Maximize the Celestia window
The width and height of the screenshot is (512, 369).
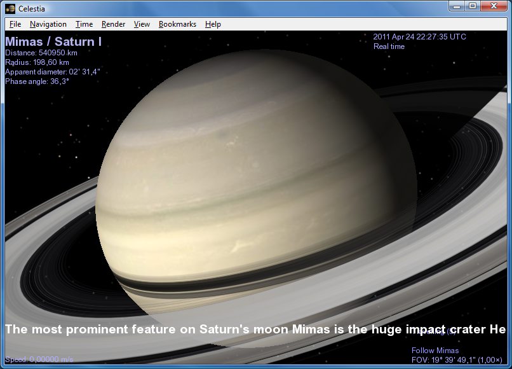(472, 6)
